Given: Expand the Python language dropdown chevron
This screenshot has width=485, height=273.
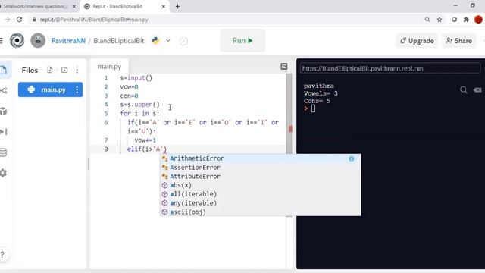Looking at the screenshot, I should (168, 40).
